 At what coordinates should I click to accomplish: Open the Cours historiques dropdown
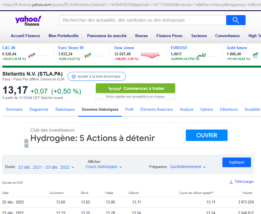[104, 167]
